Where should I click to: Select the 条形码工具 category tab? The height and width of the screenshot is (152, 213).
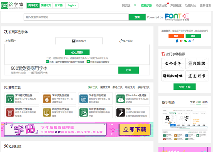143,88
